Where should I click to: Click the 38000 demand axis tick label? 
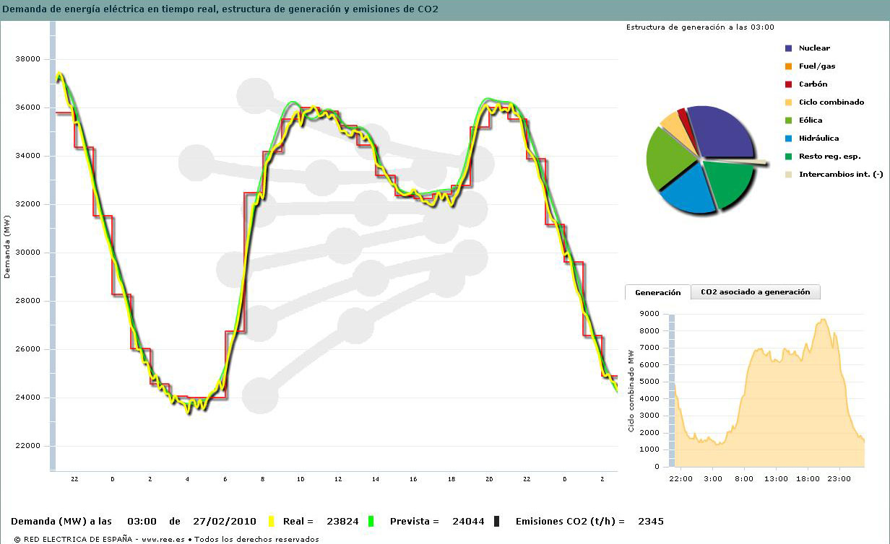pyautogui.click(x=30, y=59)
